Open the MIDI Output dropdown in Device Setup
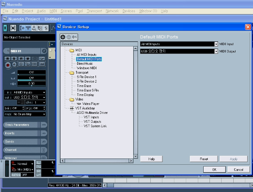This screenshot has height=192, width=253. point(216,51)
